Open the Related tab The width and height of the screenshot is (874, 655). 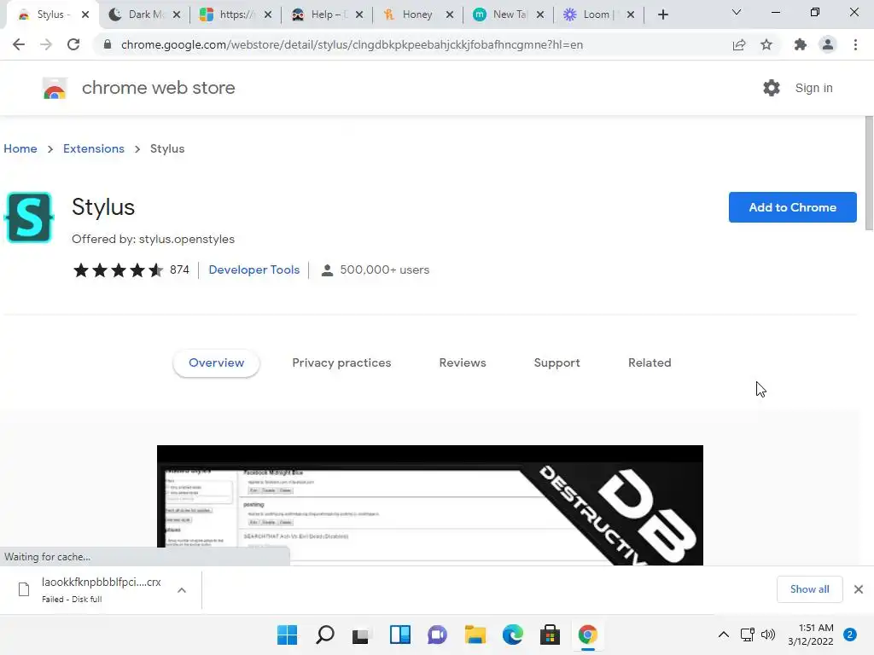pos(650,363)
